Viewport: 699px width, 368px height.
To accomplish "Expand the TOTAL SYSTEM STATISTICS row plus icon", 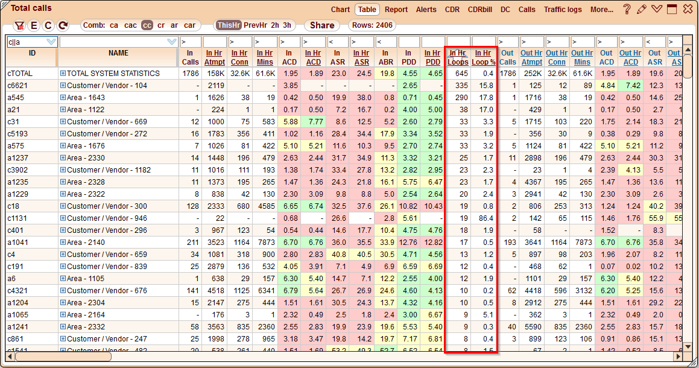I will tap(63, 74).
